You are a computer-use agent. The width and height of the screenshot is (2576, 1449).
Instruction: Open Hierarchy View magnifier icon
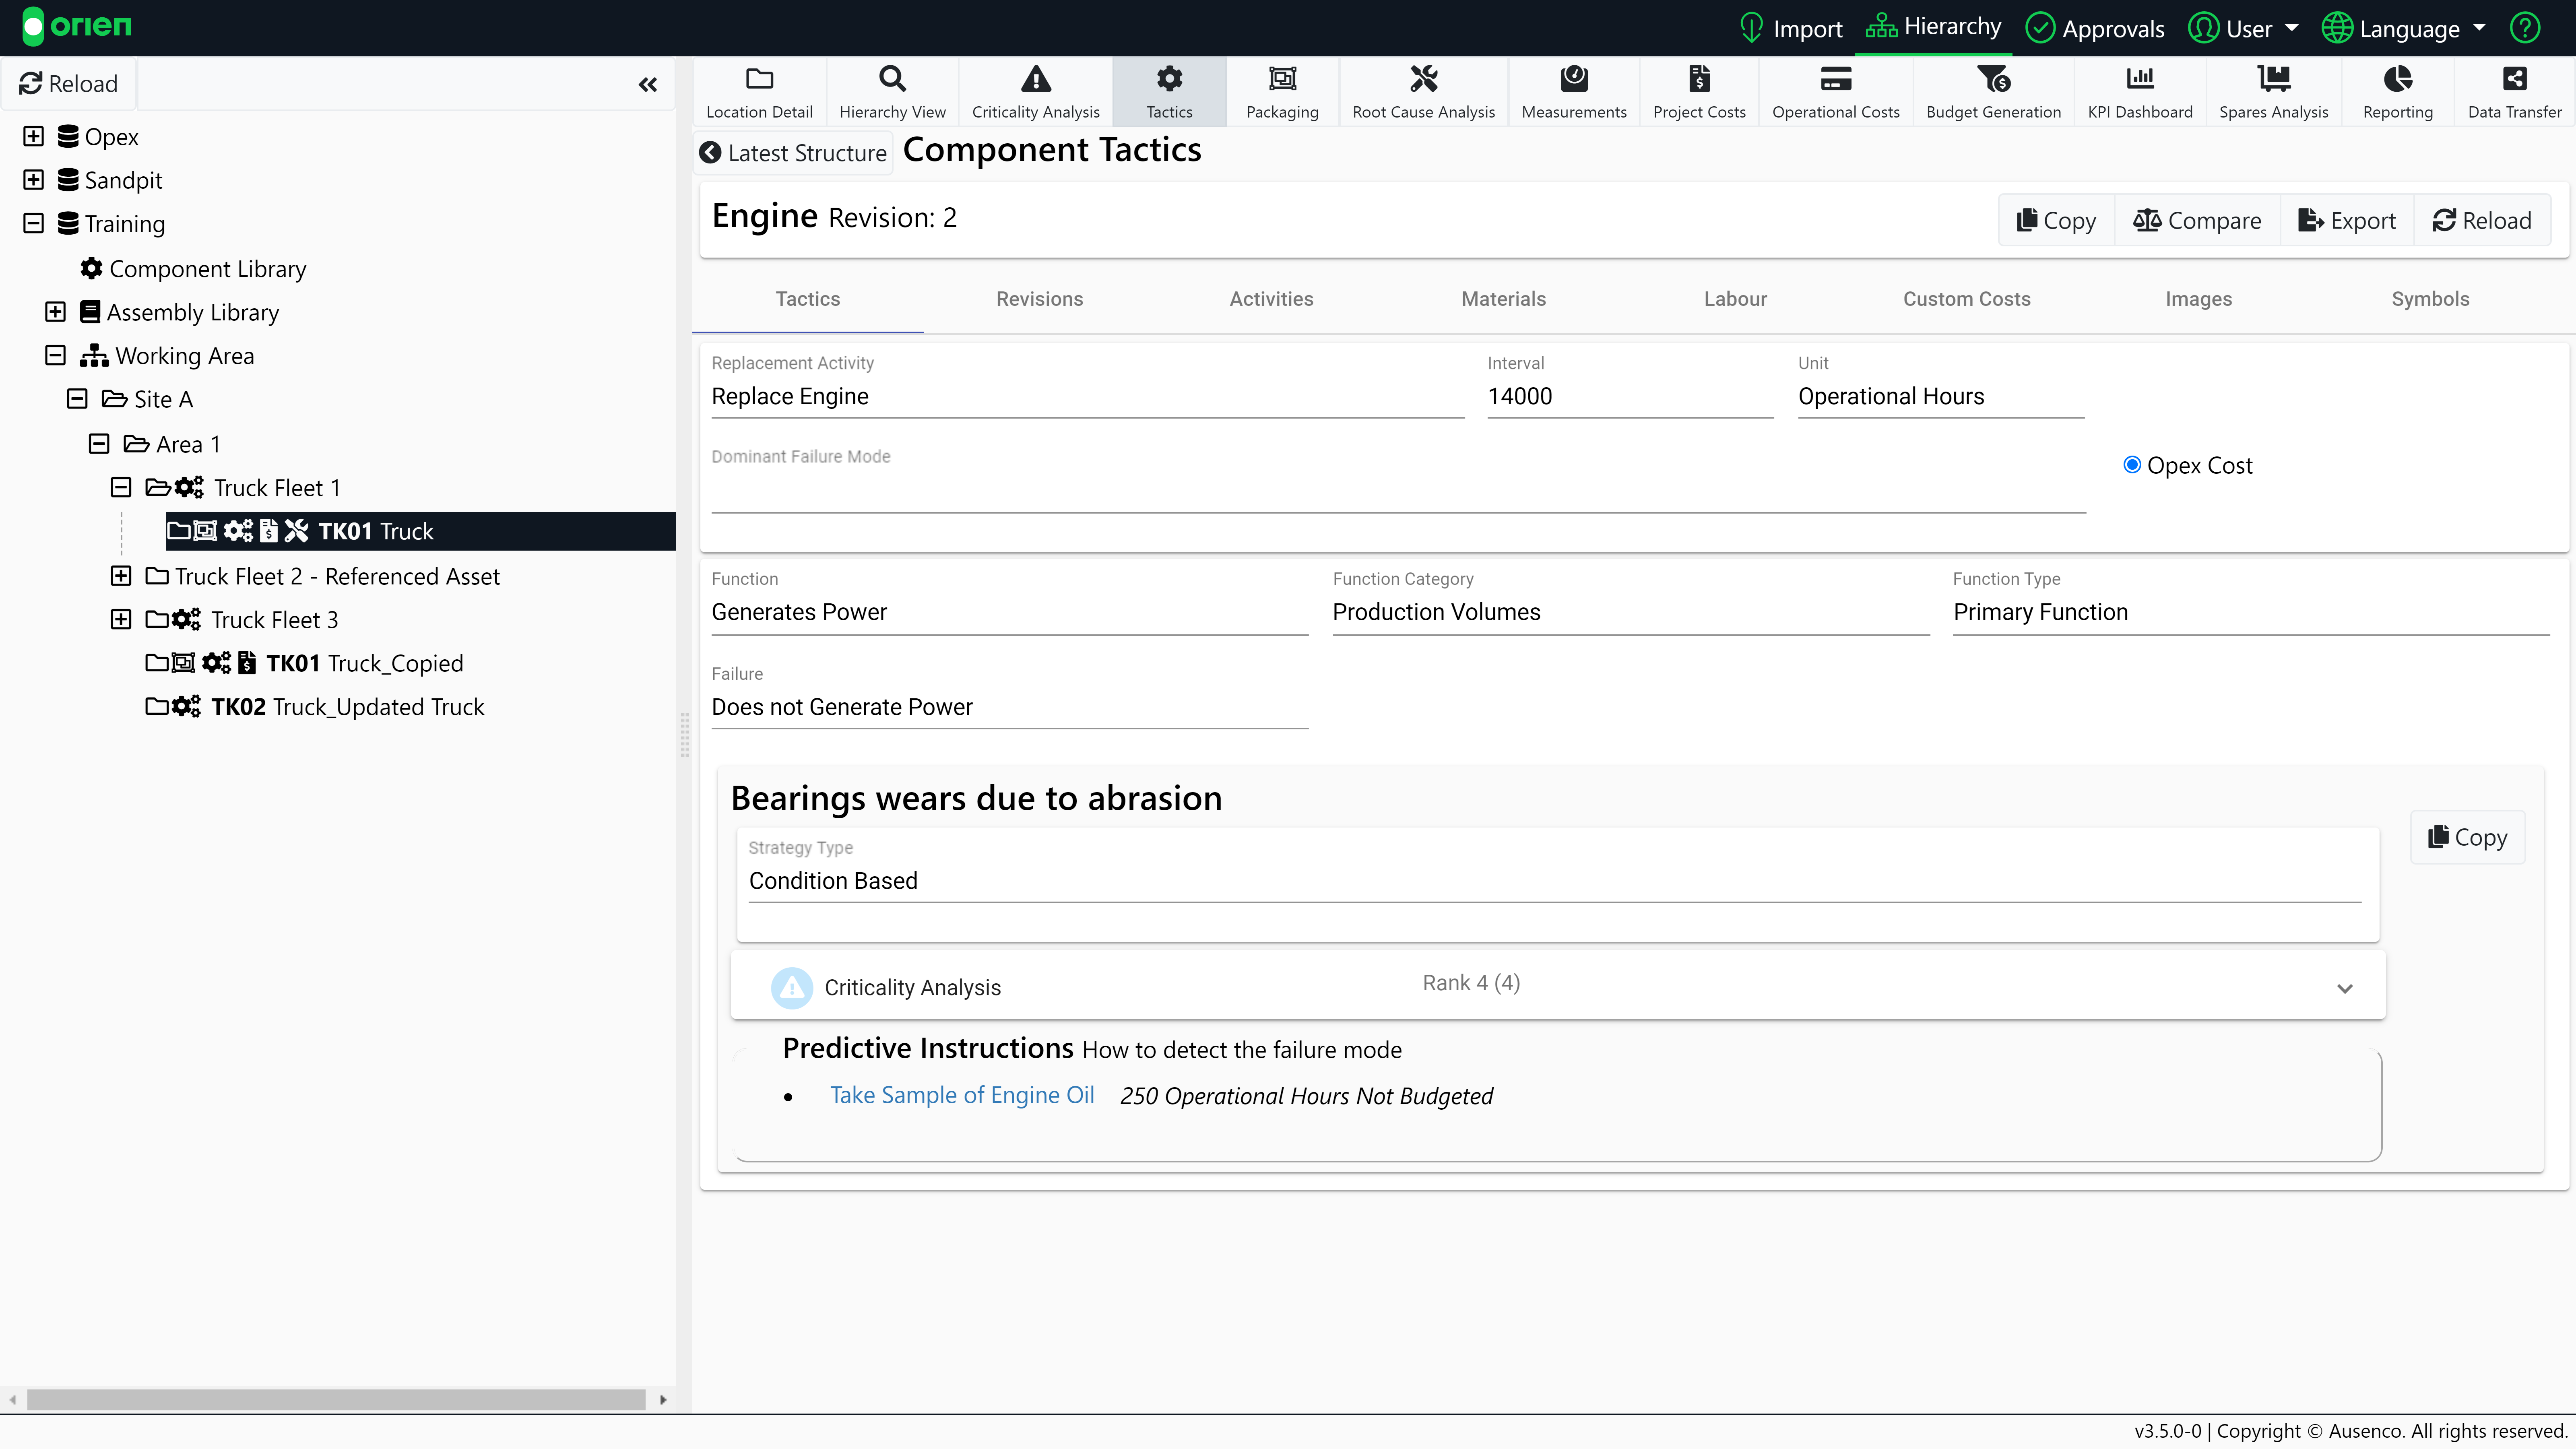pos(892,78)
